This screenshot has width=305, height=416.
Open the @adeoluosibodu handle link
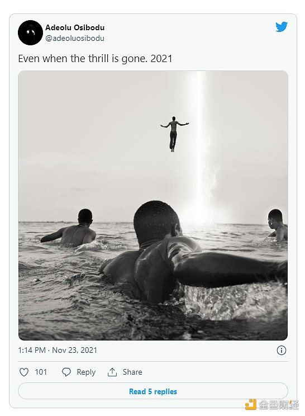(75, 38)
